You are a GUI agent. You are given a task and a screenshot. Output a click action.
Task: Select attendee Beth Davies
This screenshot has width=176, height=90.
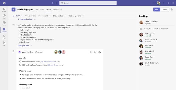pos(156,46)
